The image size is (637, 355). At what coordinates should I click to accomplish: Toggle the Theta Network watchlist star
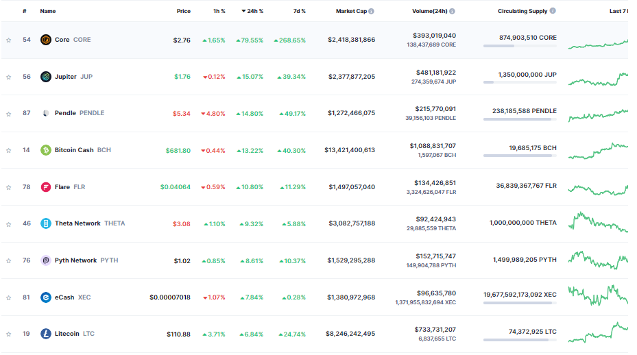tap(8, 224)
